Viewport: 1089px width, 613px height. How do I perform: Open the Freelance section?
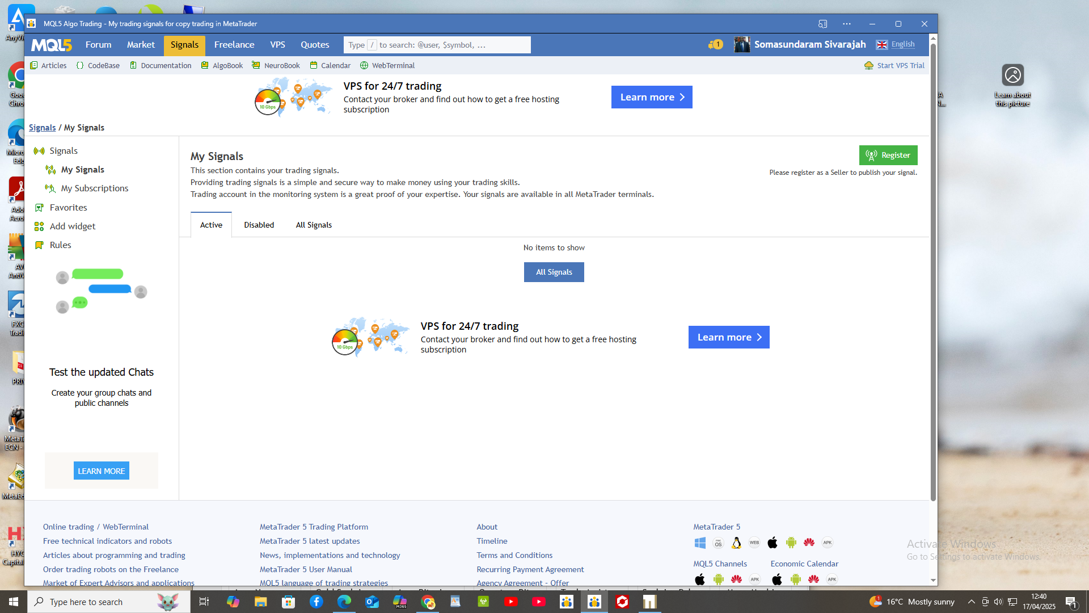(x=234, y=45)
